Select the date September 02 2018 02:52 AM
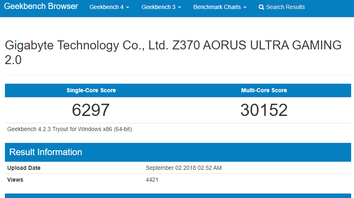The width and height of the screenshot is (354, 198). coord(184,168)
